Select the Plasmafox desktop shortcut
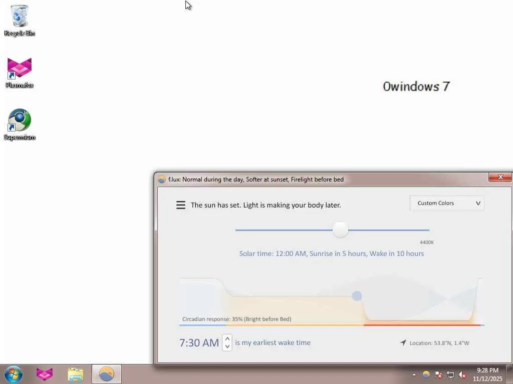The width and height of the screenshot is (513, 384). click(20, 72)
